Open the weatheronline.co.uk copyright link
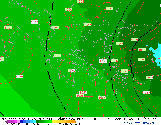 click(x=139, y=123)
